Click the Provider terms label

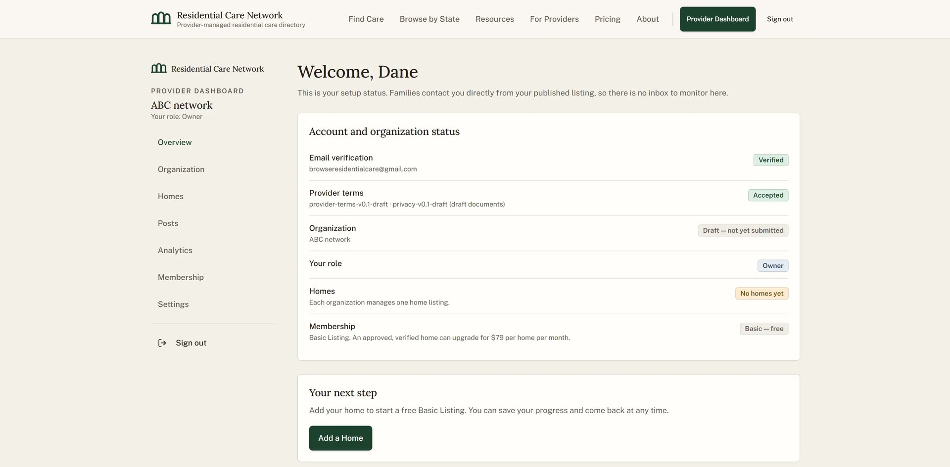click(336, 193)
